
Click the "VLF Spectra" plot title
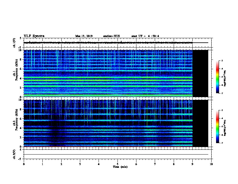34,36
